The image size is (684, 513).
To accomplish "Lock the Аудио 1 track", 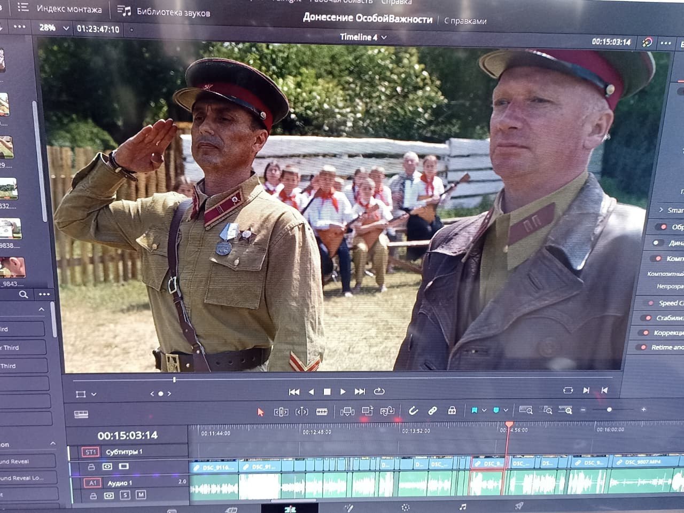I will pos(94,496).
